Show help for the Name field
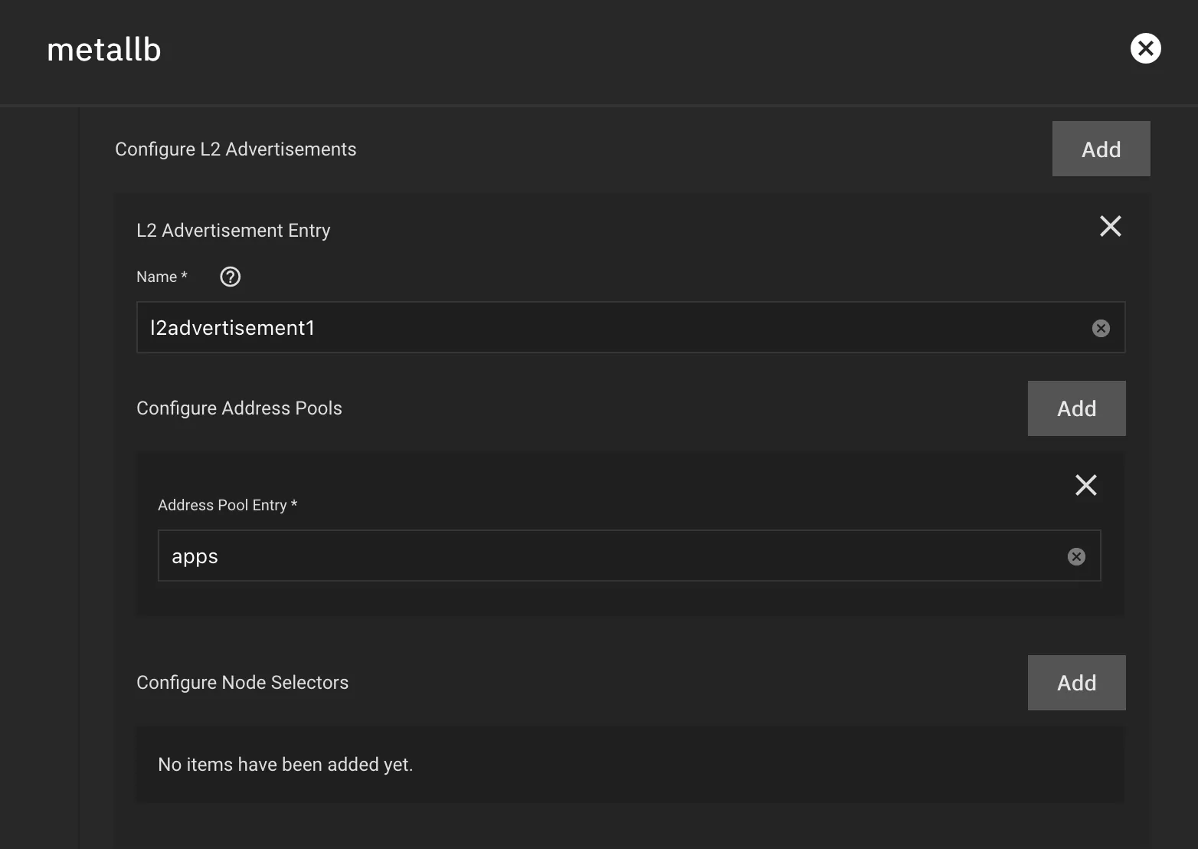Screen dimensions: 1198x849 click(x=230, y=277)
